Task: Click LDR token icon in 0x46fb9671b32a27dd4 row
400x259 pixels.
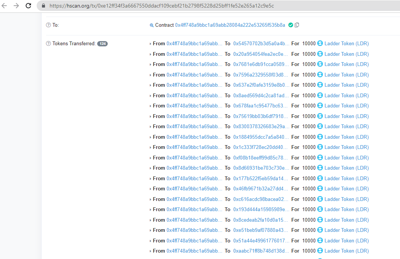Action: [320, 188]
